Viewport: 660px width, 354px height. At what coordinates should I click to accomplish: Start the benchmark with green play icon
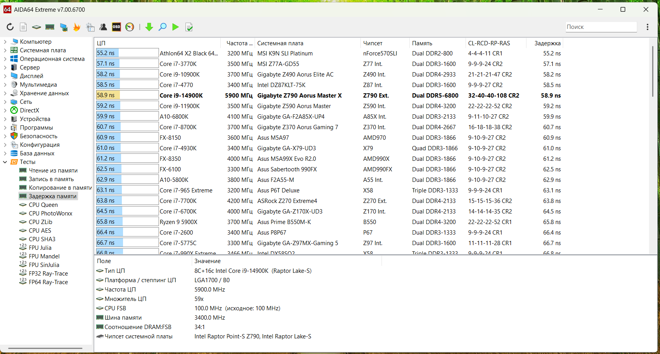(176, 27)
